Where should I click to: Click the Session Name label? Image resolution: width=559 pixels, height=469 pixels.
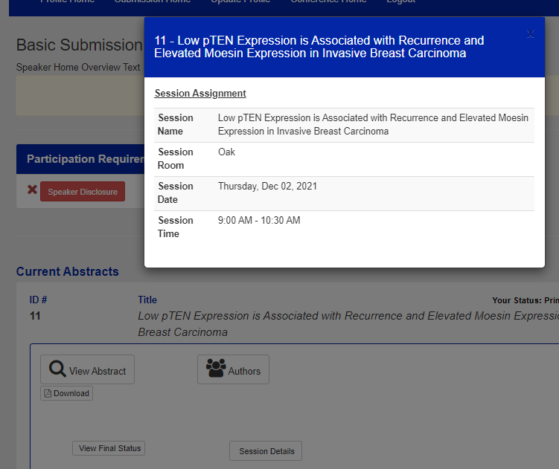176,125
